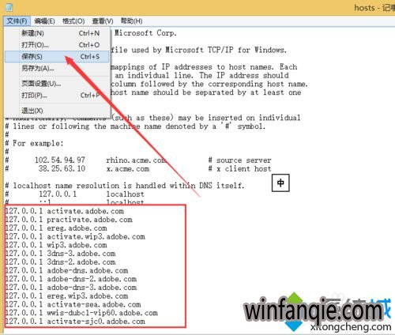Screen dimensions: 395x335
Task: Open the 查看(V) menu
Action: [103, 21]
